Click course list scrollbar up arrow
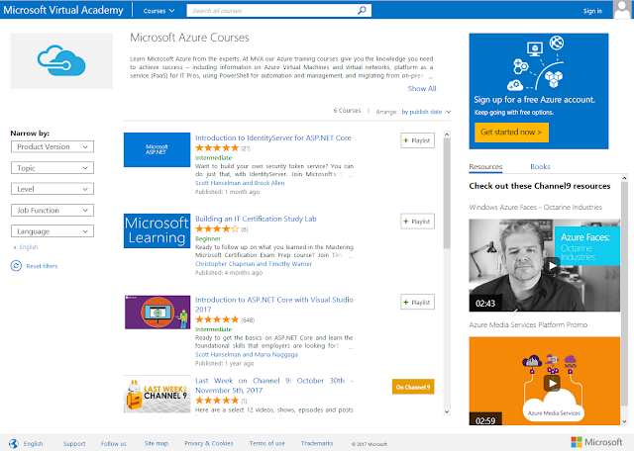634x451 pixels. click(x=447, y=135)
